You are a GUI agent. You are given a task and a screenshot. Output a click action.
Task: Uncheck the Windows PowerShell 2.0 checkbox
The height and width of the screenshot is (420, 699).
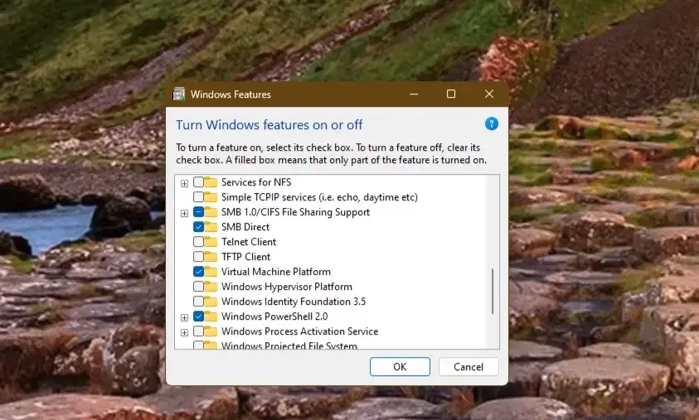coord(198,316)
